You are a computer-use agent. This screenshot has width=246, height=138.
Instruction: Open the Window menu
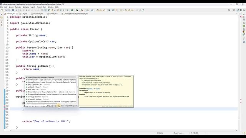[x=51, y=7]
